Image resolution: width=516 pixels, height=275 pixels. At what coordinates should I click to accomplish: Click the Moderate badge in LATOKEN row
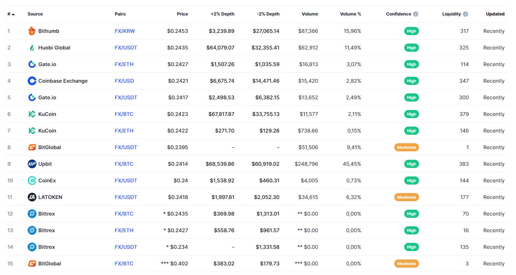click(x=406, y=197)
